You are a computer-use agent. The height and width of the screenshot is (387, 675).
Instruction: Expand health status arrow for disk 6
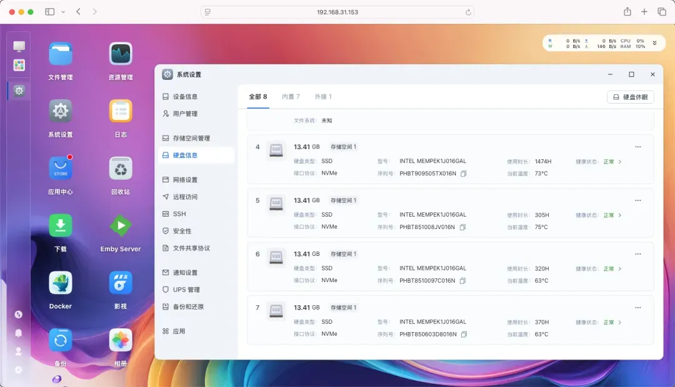pos(620,269)
